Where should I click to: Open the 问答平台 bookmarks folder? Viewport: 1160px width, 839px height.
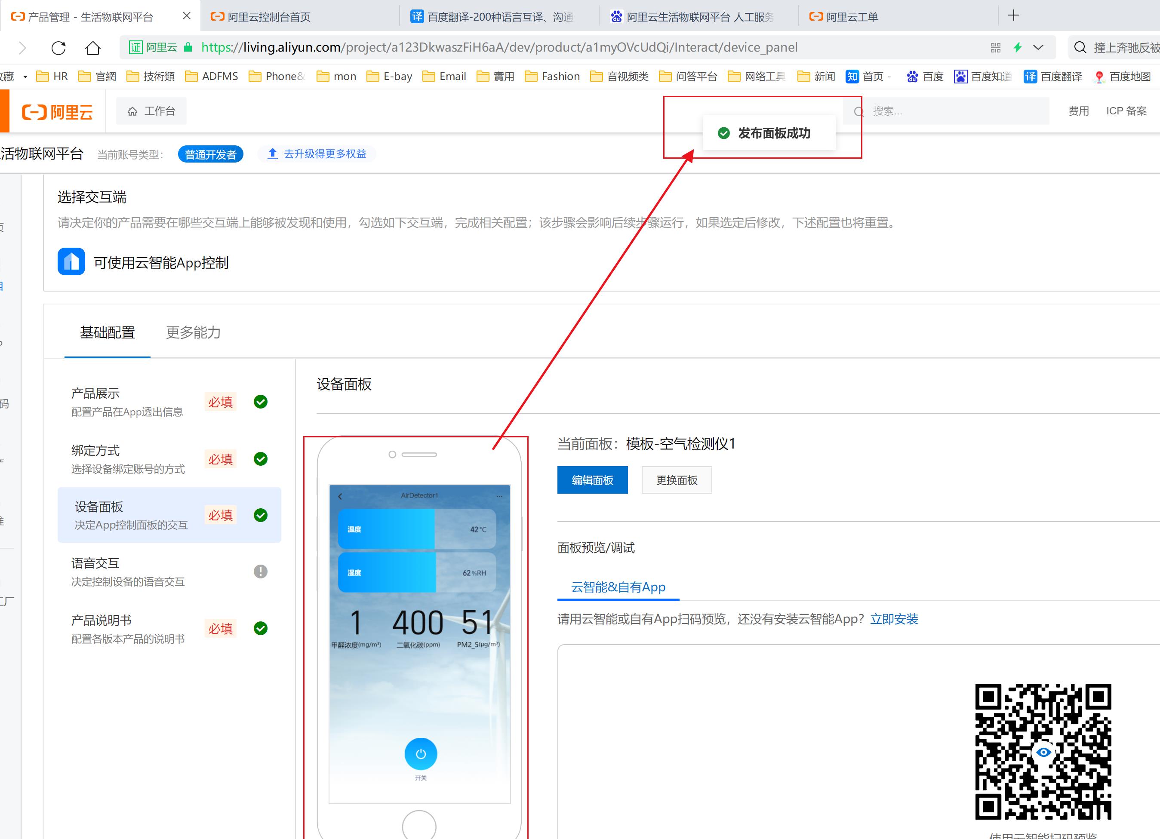[x=687, y=76]
